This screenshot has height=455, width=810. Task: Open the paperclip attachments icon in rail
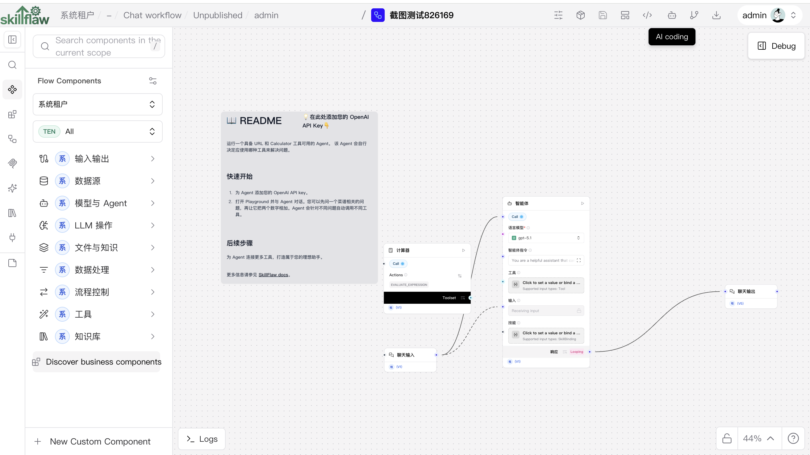(12, 164)
